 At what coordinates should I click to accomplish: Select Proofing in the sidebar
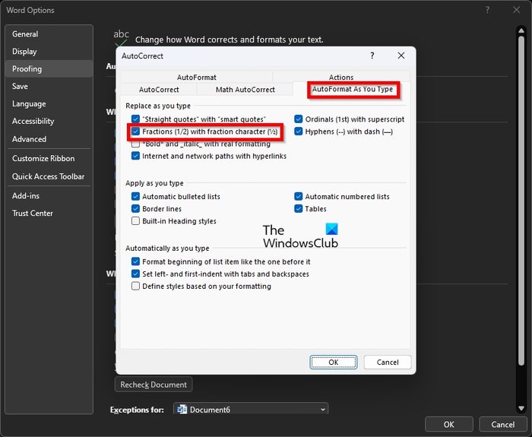pos(49,69)
